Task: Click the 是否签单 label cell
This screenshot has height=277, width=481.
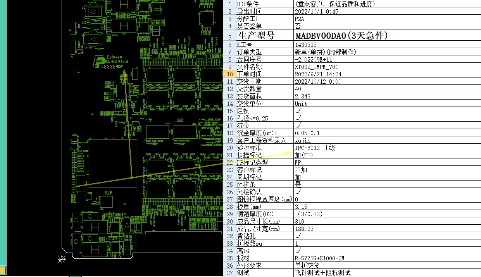Action: pos(265,26)
